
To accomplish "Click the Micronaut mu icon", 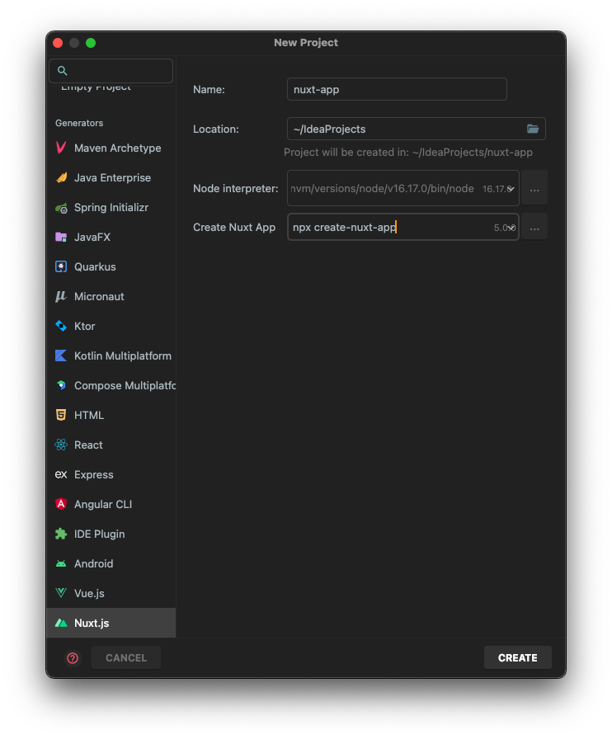I will tap(61, 296).
